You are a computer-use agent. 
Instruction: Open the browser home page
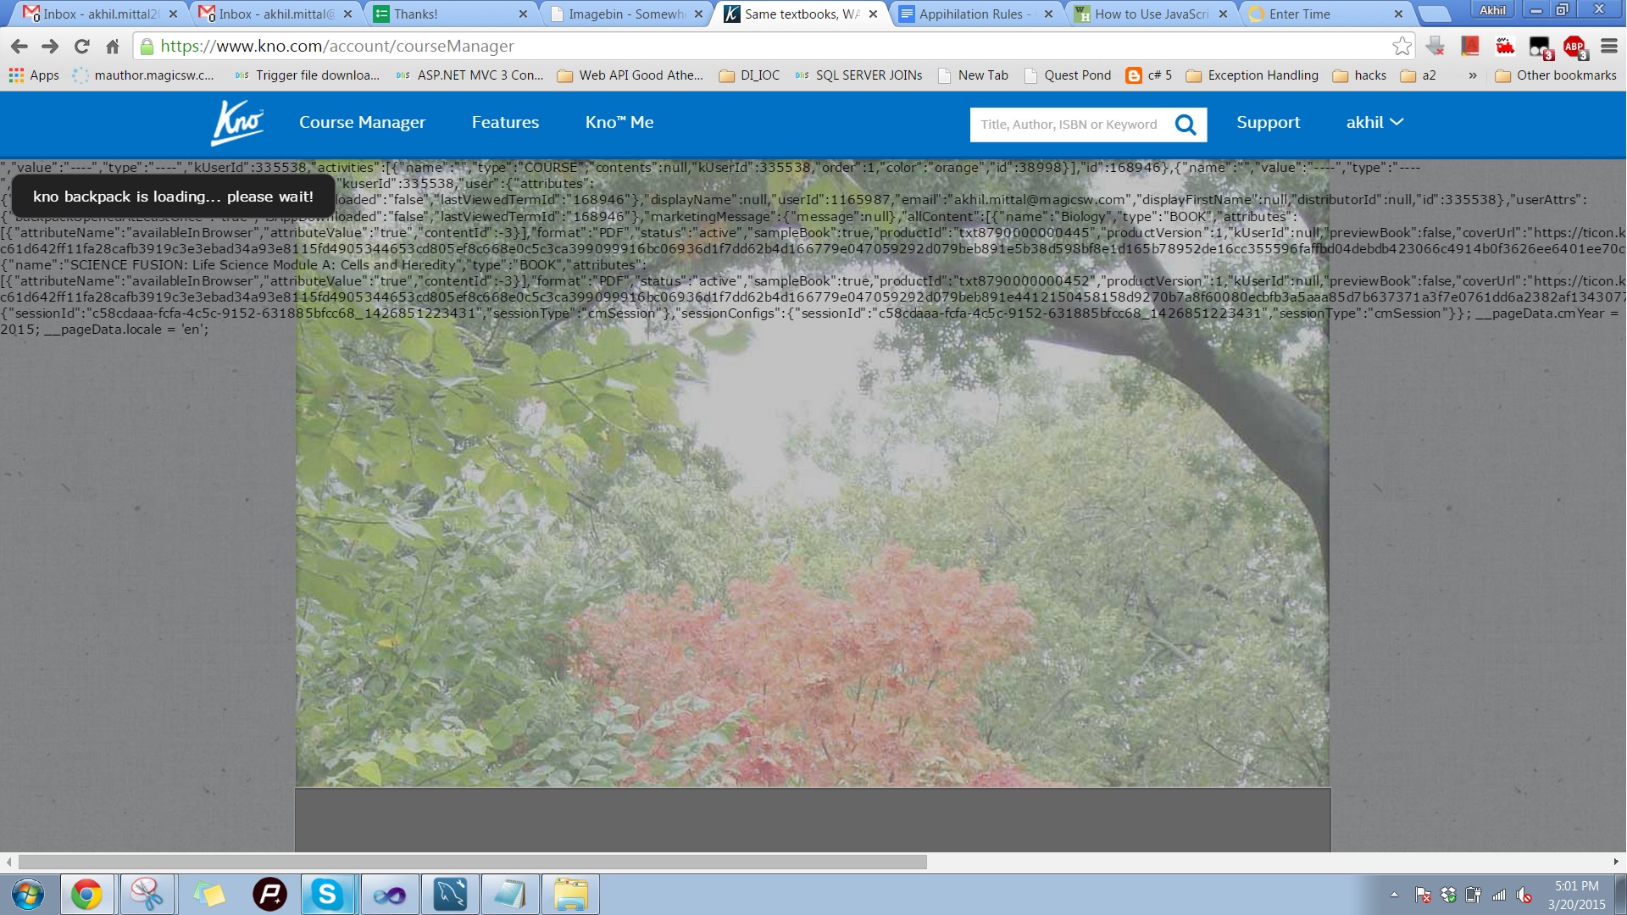click(x=113, y=47)
